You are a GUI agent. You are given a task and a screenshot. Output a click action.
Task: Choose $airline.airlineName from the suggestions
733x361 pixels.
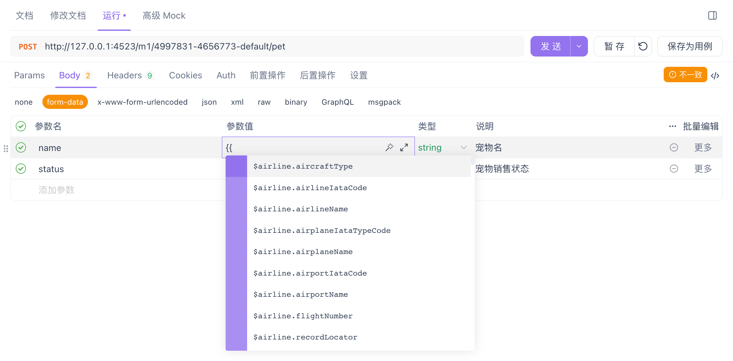(300, 209)
